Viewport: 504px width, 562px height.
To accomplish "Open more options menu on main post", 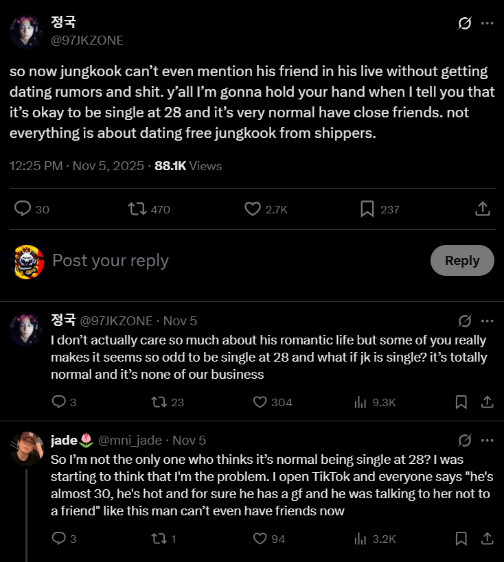I will coord(487,23).
